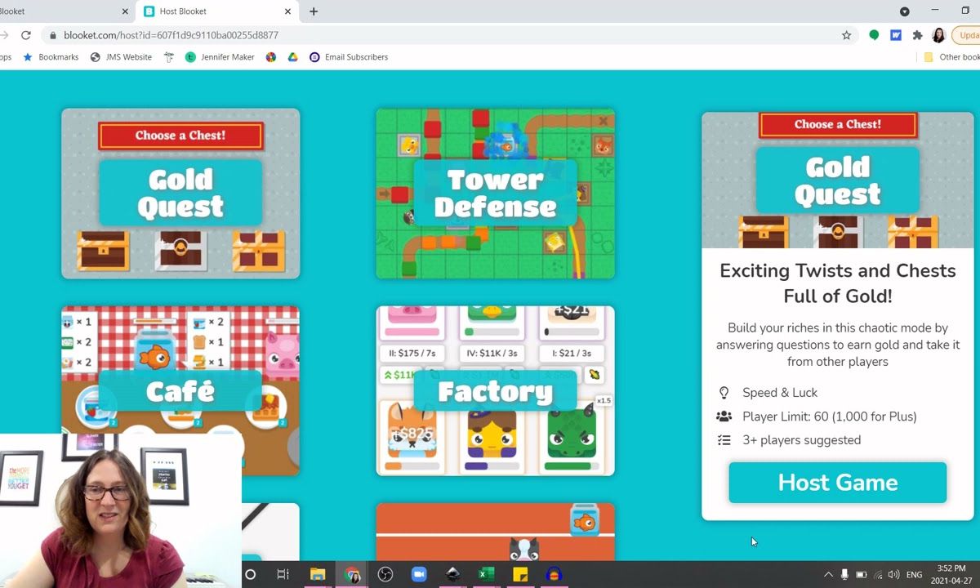The width and height of the screenshot is (980, 588).
Task: Open the blue W browser extension
Action: tap(896, 35)
